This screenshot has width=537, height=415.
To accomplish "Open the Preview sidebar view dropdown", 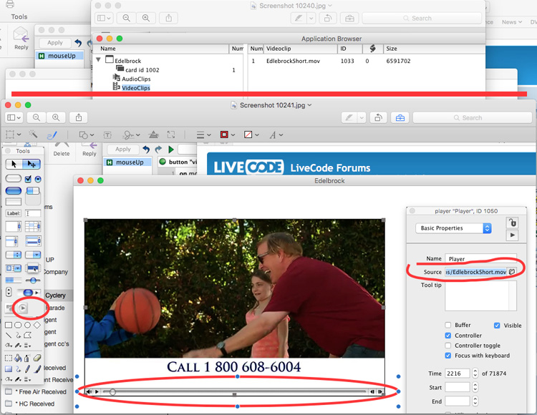I will [x=15, y=117].
